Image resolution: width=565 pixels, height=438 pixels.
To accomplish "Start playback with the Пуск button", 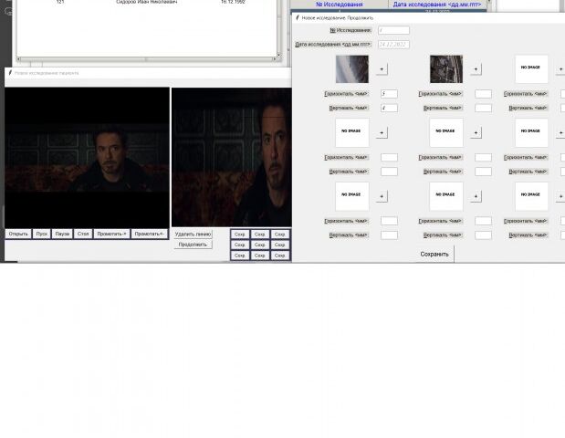I will pos(41,234).
